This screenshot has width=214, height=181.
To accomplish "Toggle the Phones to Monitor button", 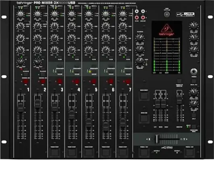I will (x=179, y=81).
